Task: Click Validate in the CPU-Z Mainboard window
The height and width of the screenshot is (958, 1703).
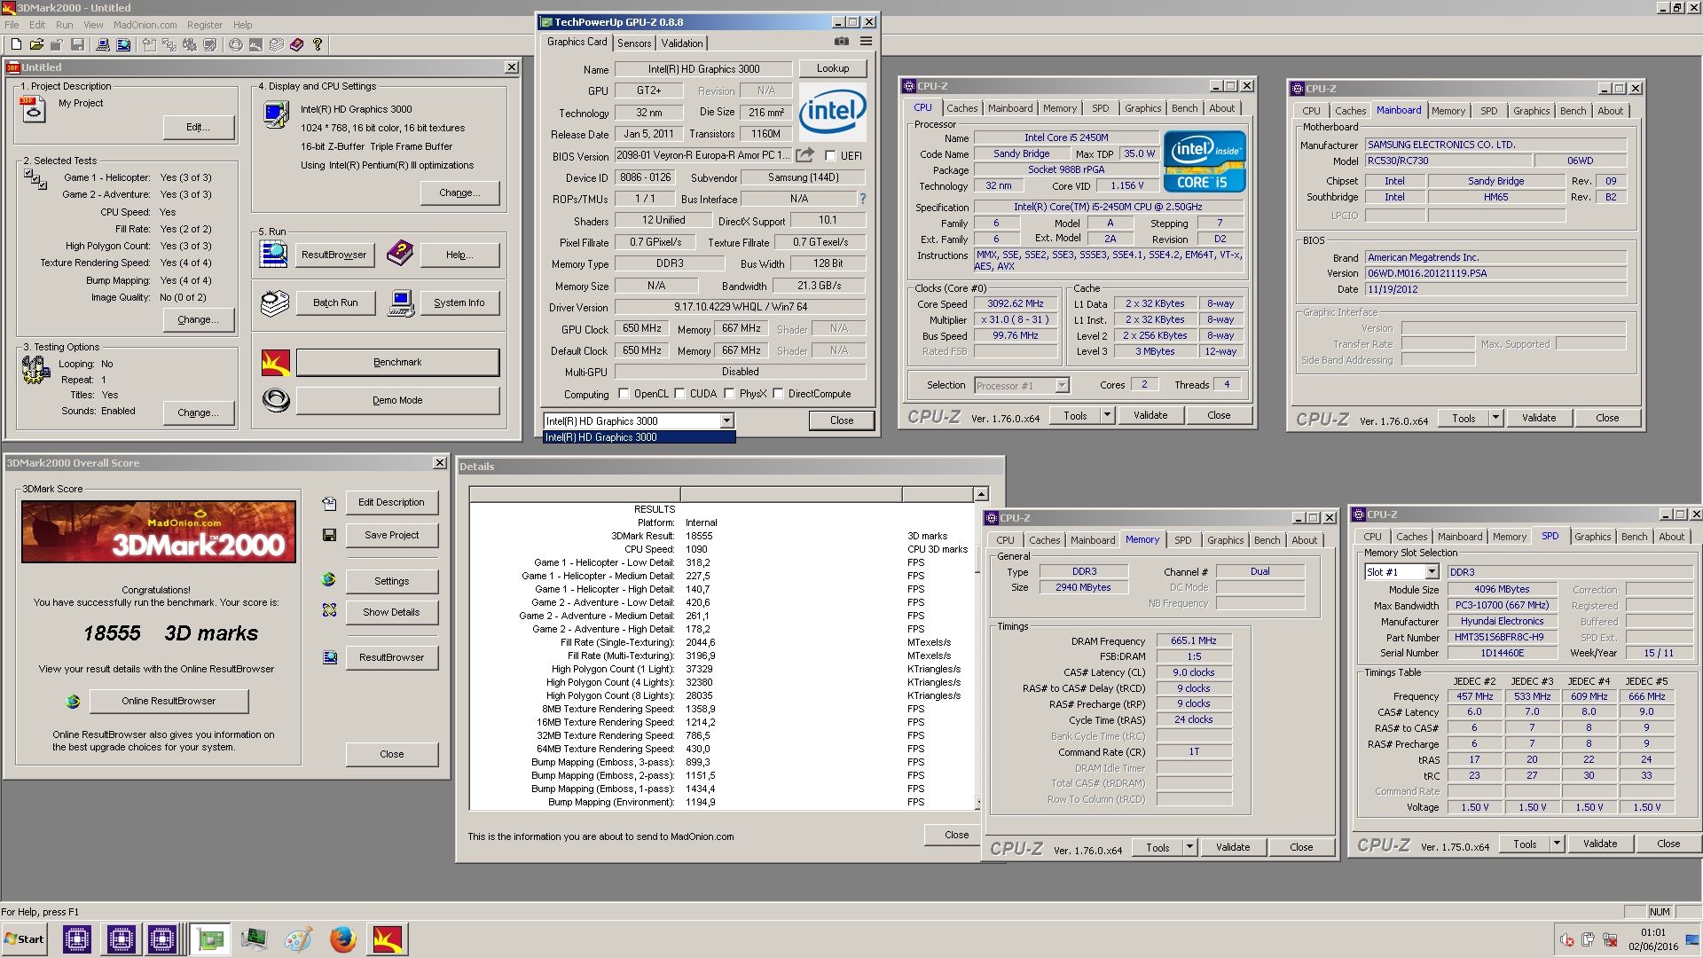Action: tap(1539, 418)
